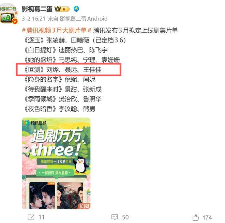Viewport: 225px width, 223px height.
Task: Click the 影视葛二蛋 Android source link
Action: [84, 19]
